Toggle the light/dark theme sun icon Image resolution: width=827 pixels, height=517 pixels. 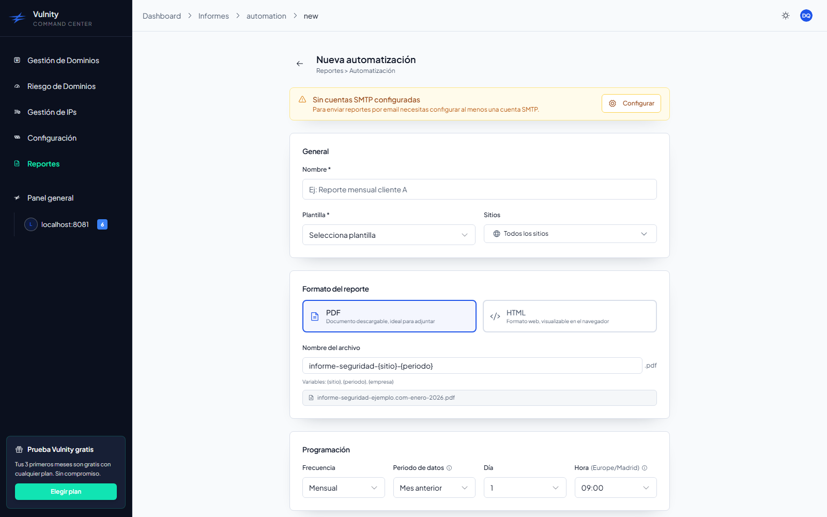point(786,16)
